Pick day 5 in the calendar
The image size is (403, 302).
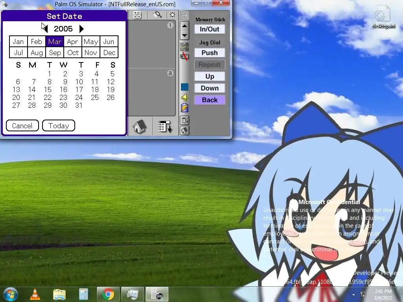112,74
